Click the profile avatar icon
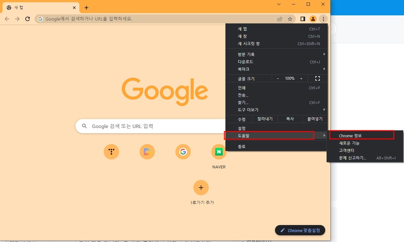 (x=313, y=19)
